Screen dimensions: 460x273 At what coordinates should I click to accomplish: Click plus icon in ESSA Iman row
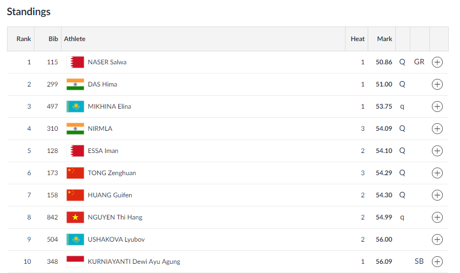click(x=437, y=151)
